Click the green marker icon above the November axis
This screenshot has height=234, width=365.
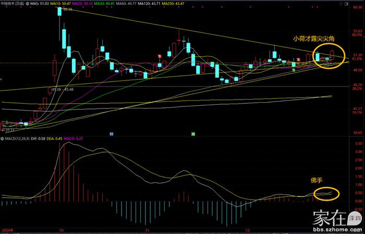pos(193,134)
